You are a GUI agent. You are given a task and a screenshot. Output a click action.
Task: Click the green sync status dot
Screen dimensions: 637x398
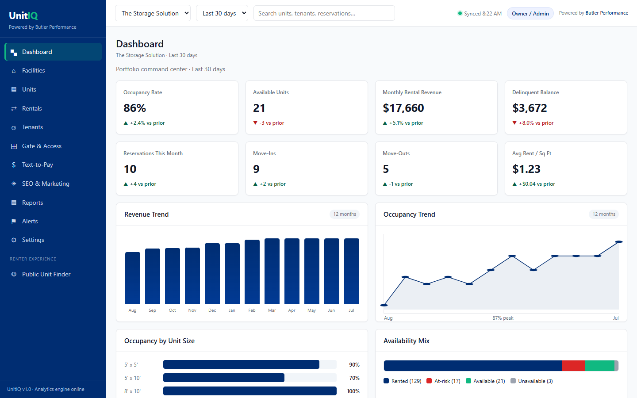pos(460,13)
